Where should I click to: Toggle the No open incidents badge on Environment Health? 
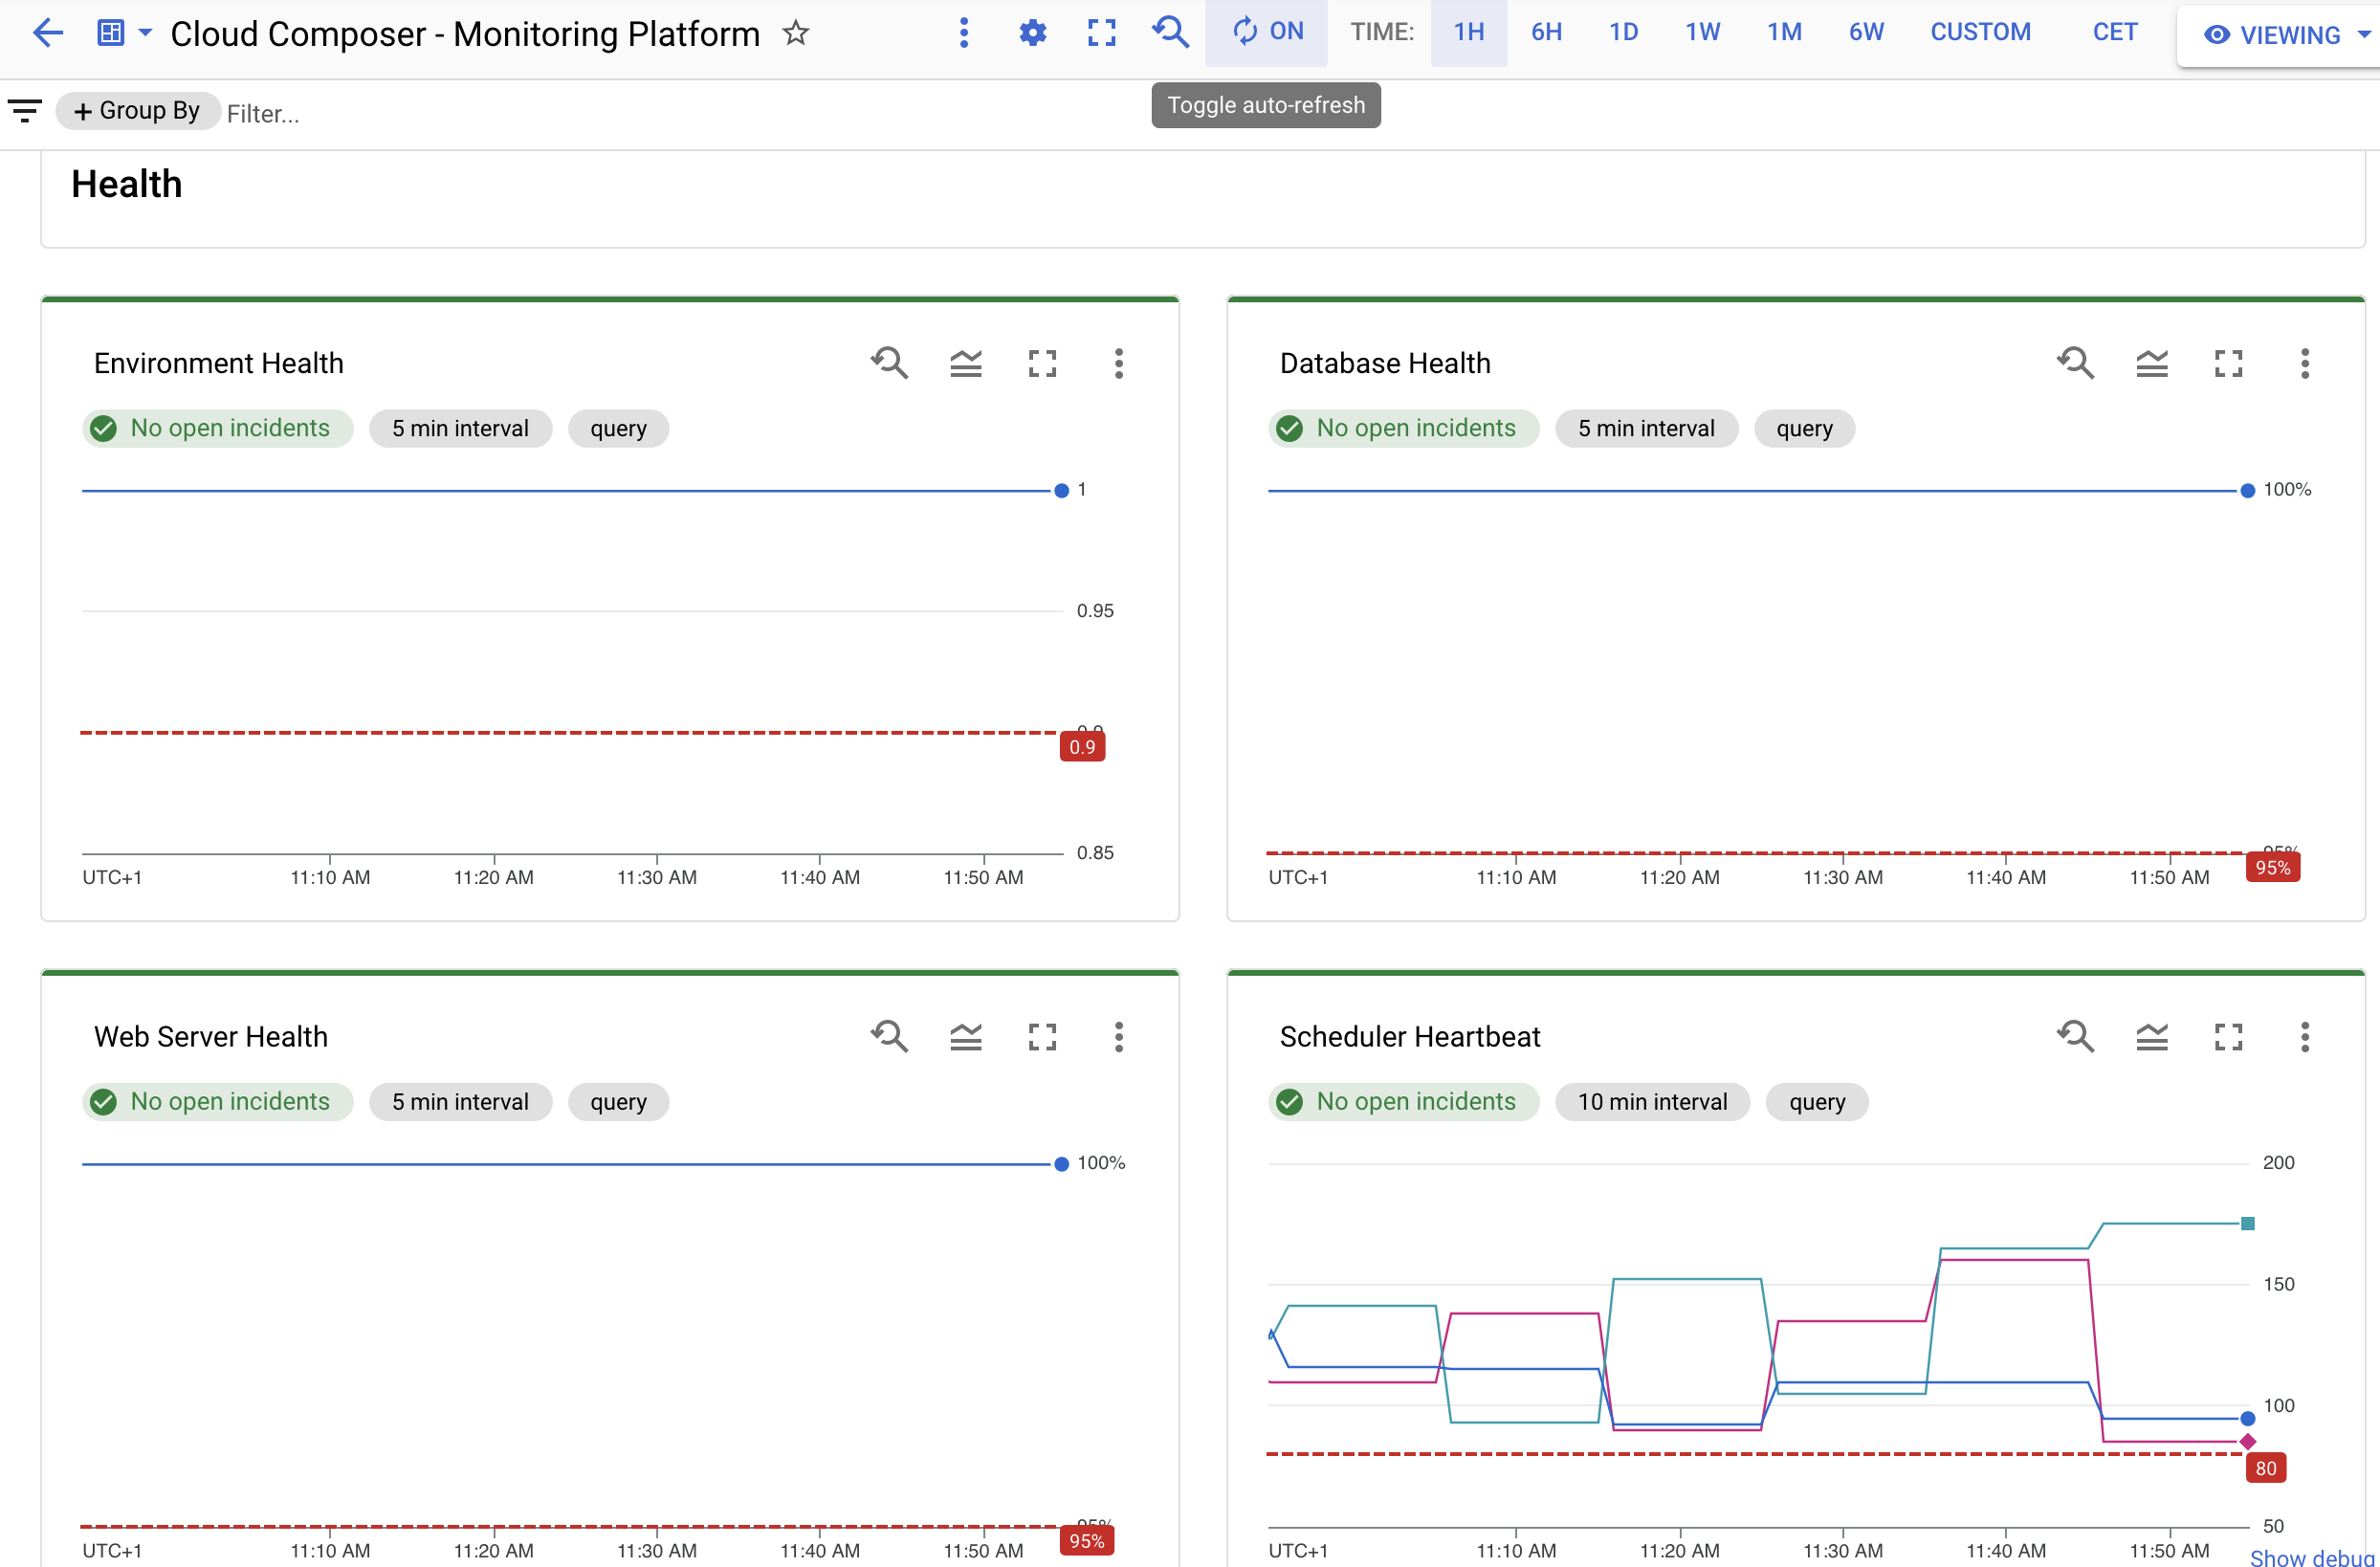point(209,427)
